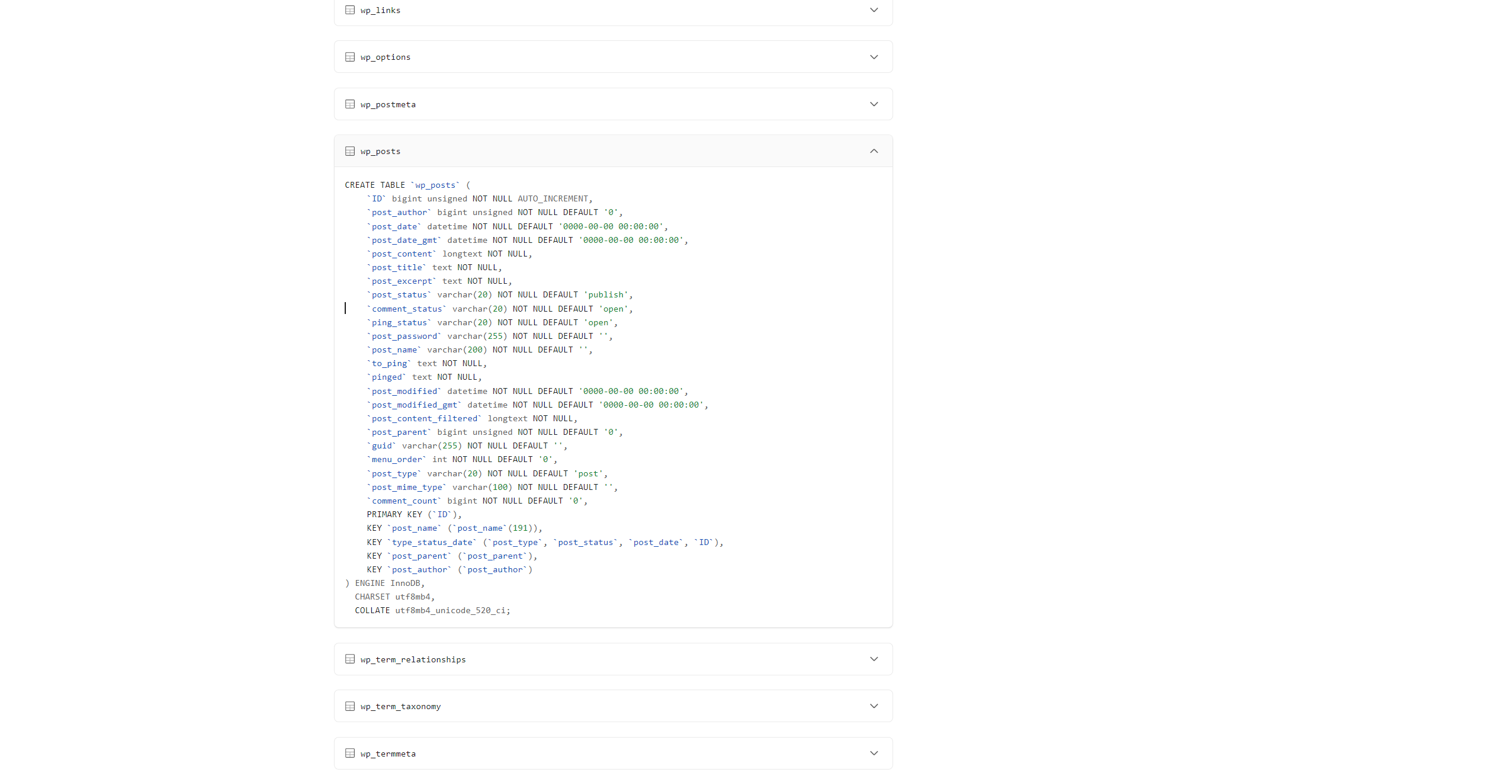Click the table icon beside wp_postmeta
The width and height of the screenshot is (1506, 782).
[x=350, y=104]
